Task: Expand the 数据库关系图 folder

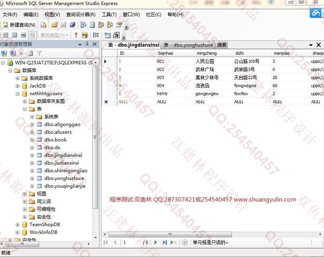Action: tap(25, 101)
